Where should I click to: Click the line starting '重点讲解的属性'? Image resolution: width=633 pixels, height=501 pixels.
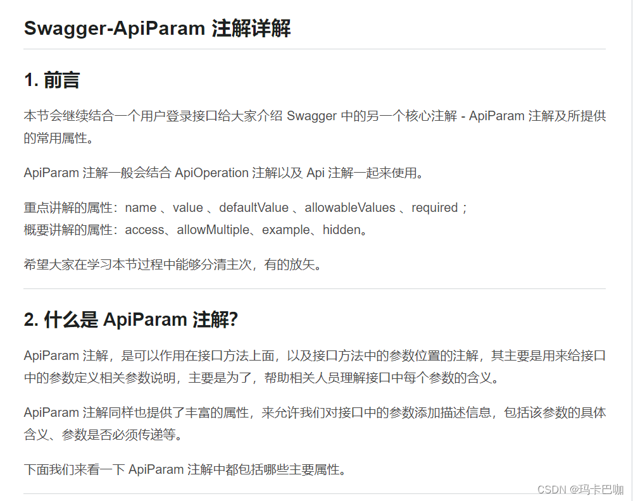[x=245, y=207]
